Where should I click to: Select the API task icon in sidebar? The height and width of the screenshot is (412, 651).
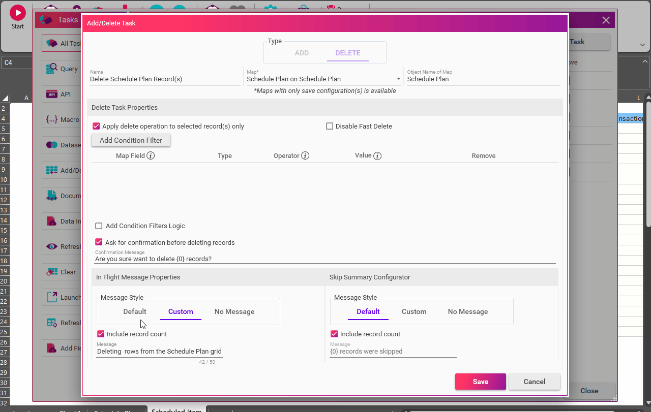tap(52, 94)
